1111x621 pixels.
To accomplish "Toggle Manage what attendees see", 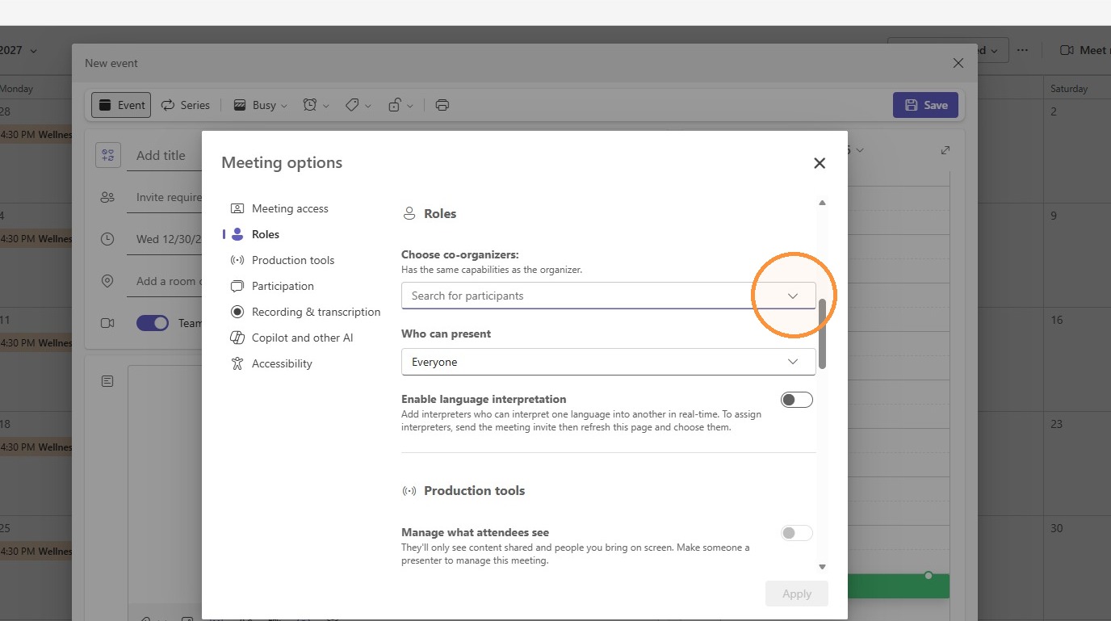I will point(797,533).
